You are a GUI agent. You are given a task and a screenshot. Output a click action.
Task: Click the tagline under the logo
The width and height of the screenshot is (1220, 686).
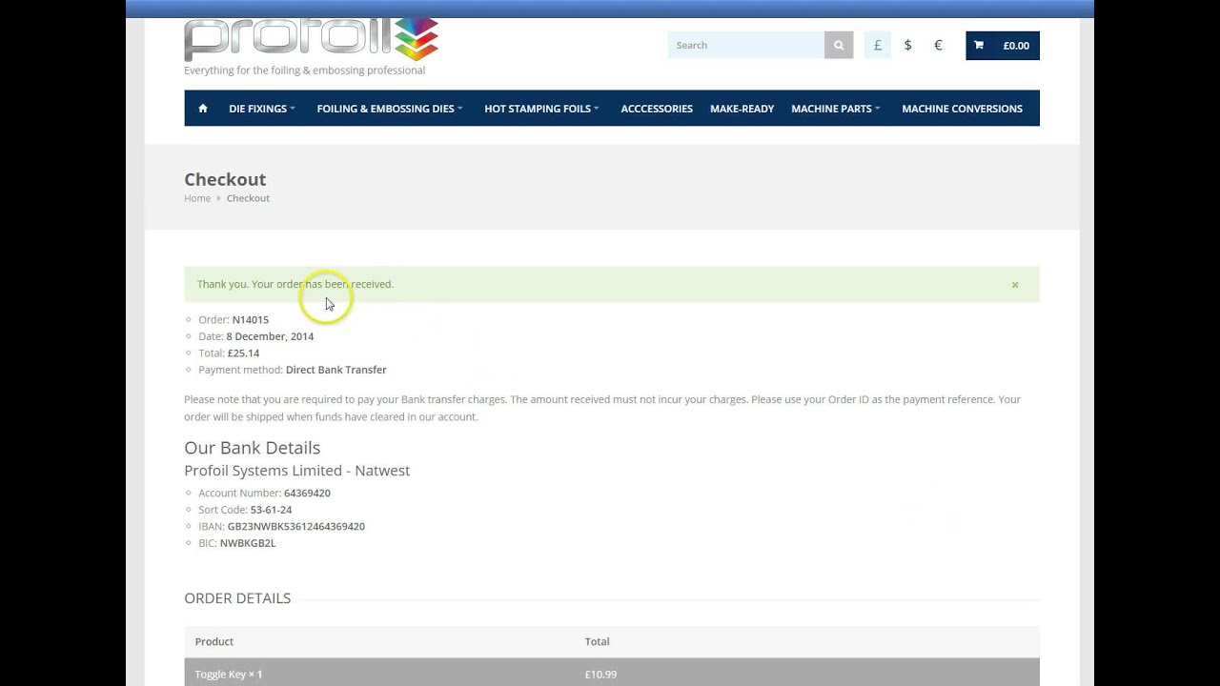[x=305, y=71]
